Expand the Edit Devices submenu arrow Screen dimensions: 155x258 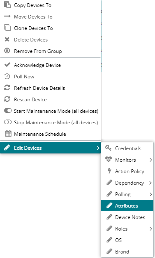pos(98,148)
